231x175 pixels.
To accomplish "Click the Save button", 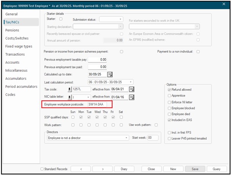I will 195,169.
